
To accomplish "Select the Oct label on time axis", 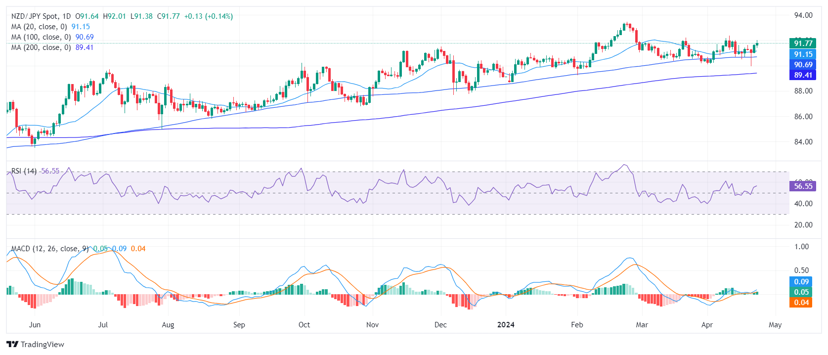I will pyautogui.click(x=304, y=325).
